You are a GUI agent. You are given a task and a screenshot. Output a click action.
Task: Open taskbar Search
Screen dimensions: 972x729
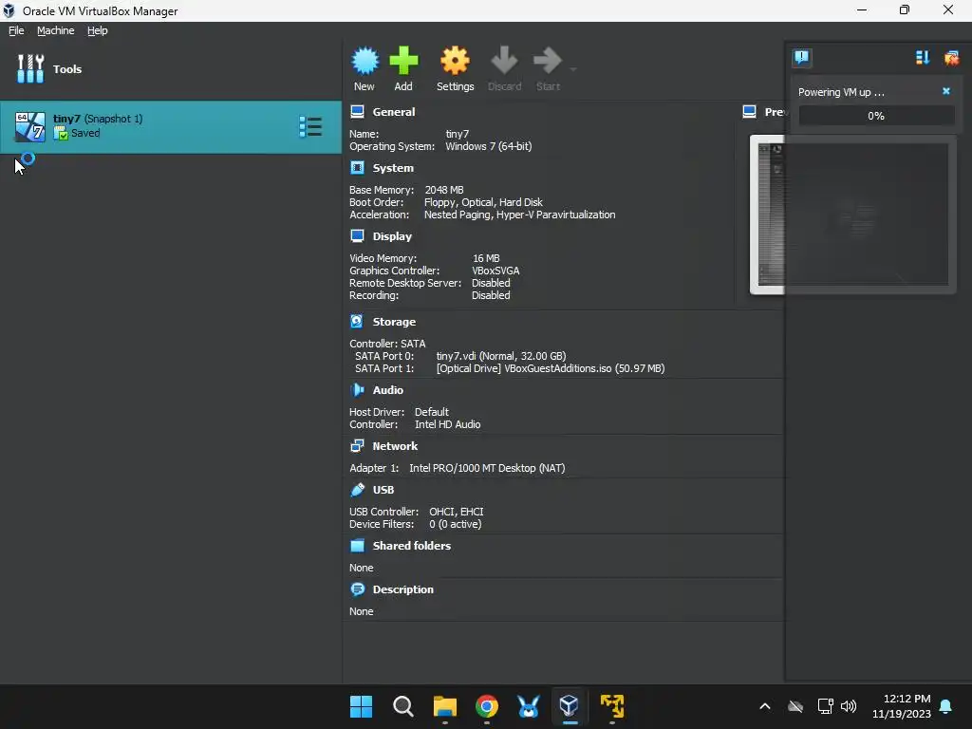click(x=402, y=706)
